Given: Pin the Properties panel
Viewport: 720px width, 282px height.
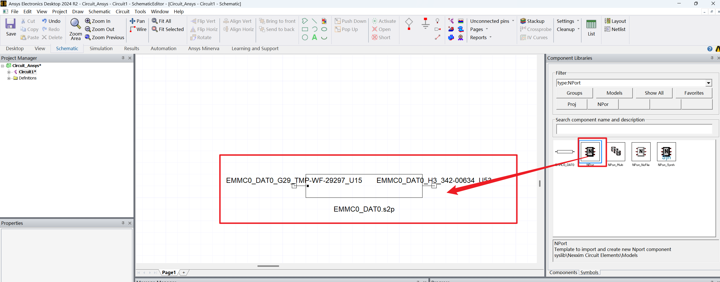Looking at the screenshot, I should (x=123, y=223).
